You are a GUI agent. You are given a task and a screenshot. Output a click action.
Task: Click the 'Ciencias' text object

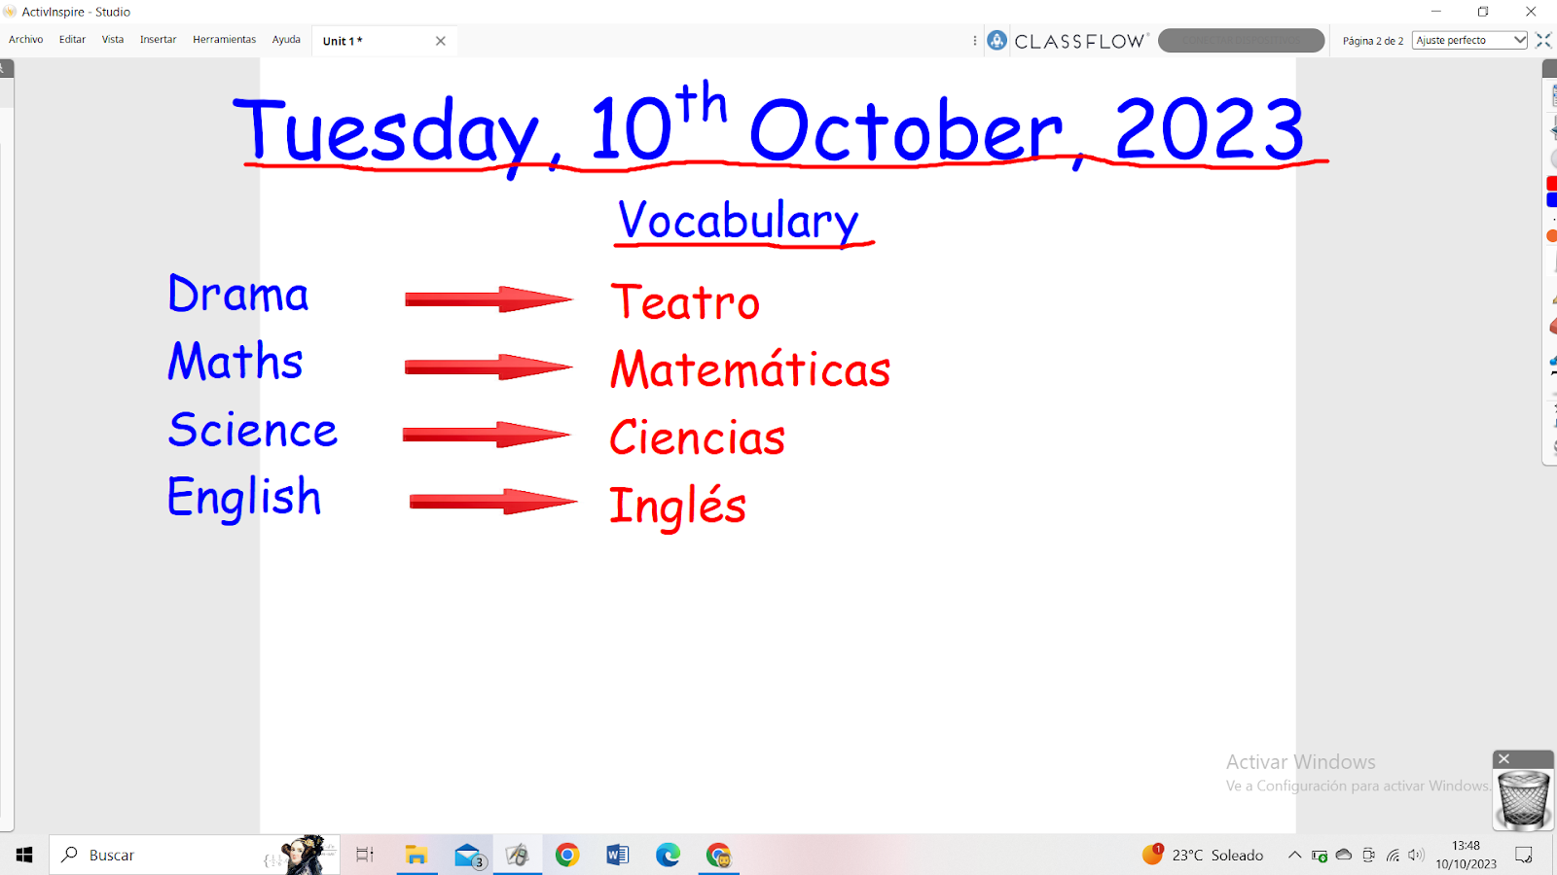coord(697,437)
